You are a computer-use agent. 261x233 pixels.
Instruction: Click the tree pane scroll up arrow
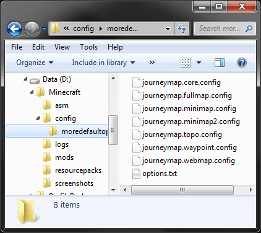113,78
